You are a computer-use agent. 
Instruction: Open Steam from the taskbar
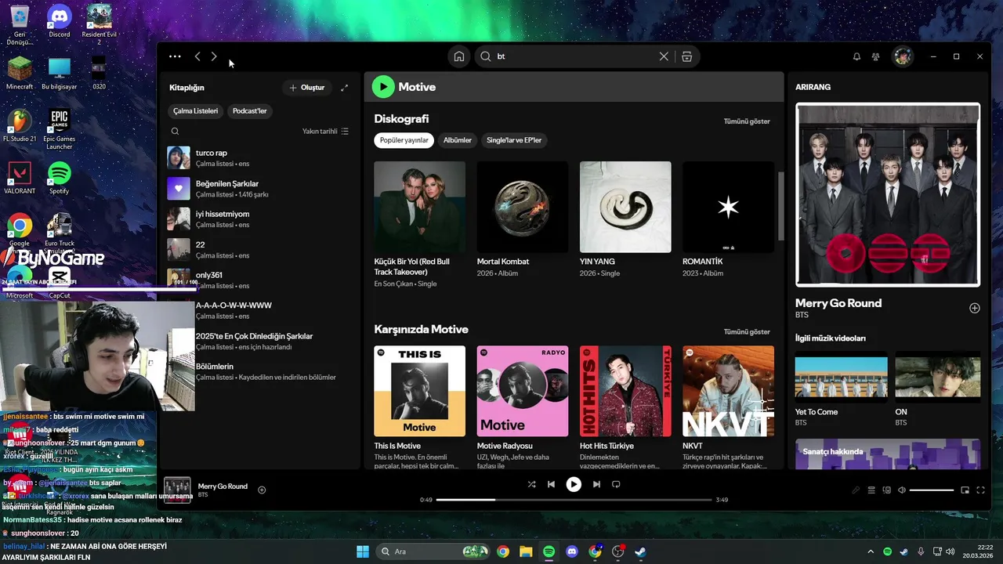click(640, 551)
